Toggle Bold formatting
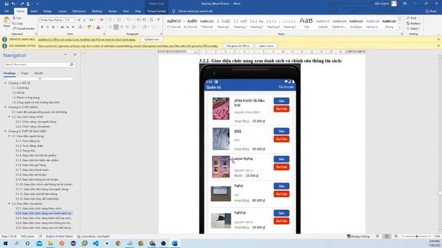The width and height of the screenshot is (442, 248). [42, 27]
